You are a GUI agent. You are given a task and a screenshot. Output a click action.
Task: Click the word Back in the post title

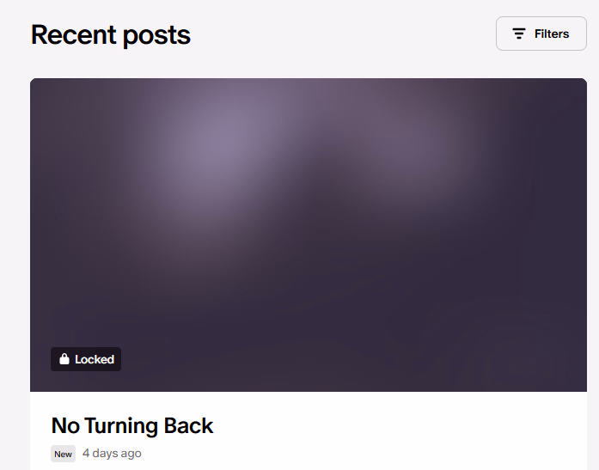coord(188,425)
